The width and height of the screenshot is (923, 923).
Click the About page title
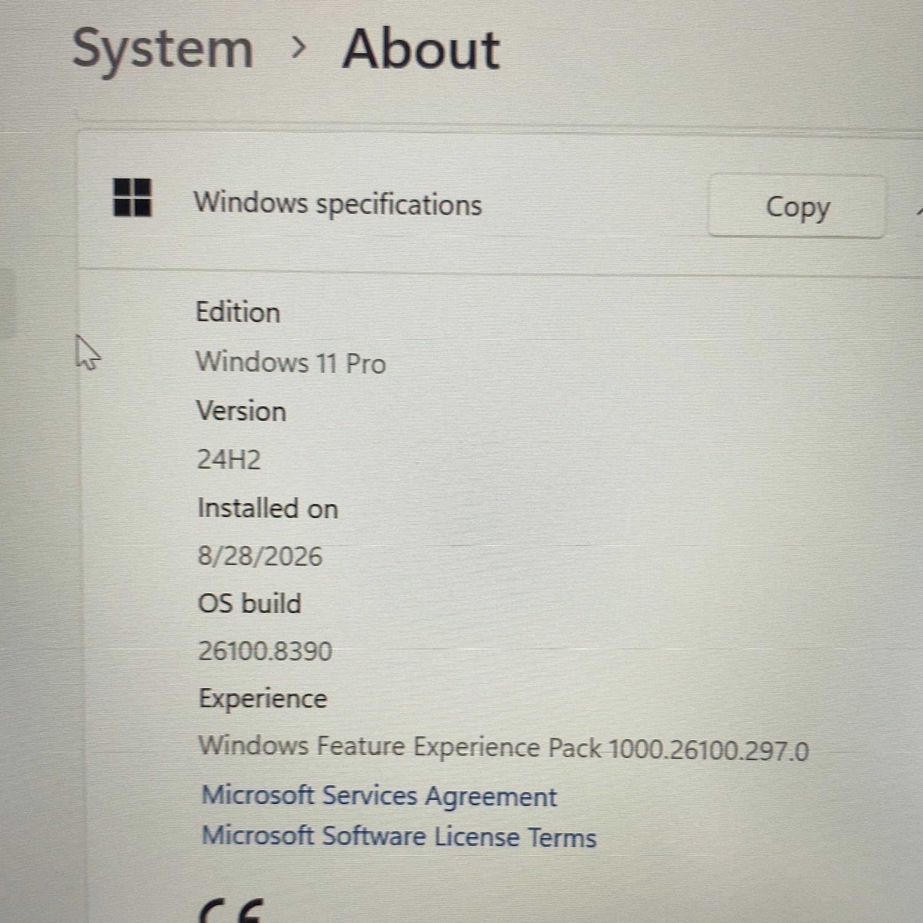click(x=422, y=50)
